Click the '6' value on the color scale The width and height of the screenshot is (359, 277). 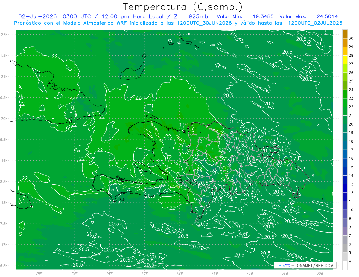[350, 244]
